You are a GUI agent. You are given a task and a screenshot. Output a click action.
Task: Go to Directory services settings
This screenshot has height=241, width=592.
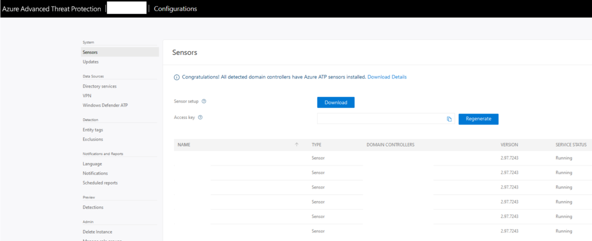pyautogui.click(x=99, y=86)
